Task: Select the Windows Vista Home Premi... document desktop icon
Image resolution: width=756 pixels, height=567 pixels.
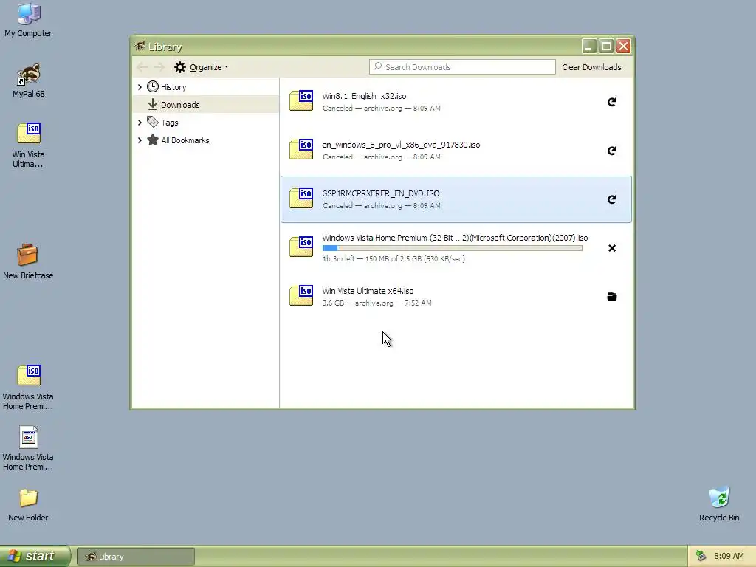Action: [28, 448]
